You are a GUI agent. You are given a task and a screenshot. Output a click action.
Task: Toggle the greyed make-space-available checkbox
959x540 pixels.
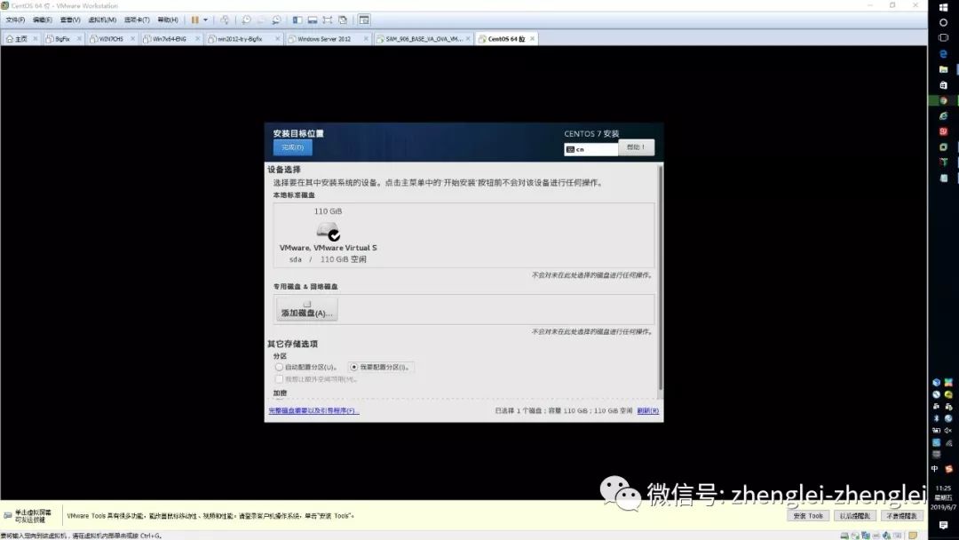tap(279, 379)
